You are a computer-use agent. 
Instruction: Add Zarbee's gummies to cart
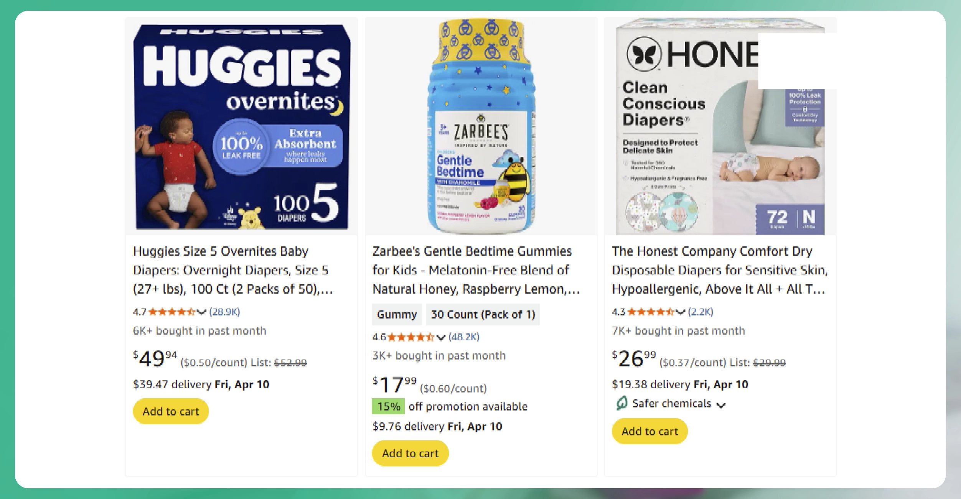pos(410,453)
